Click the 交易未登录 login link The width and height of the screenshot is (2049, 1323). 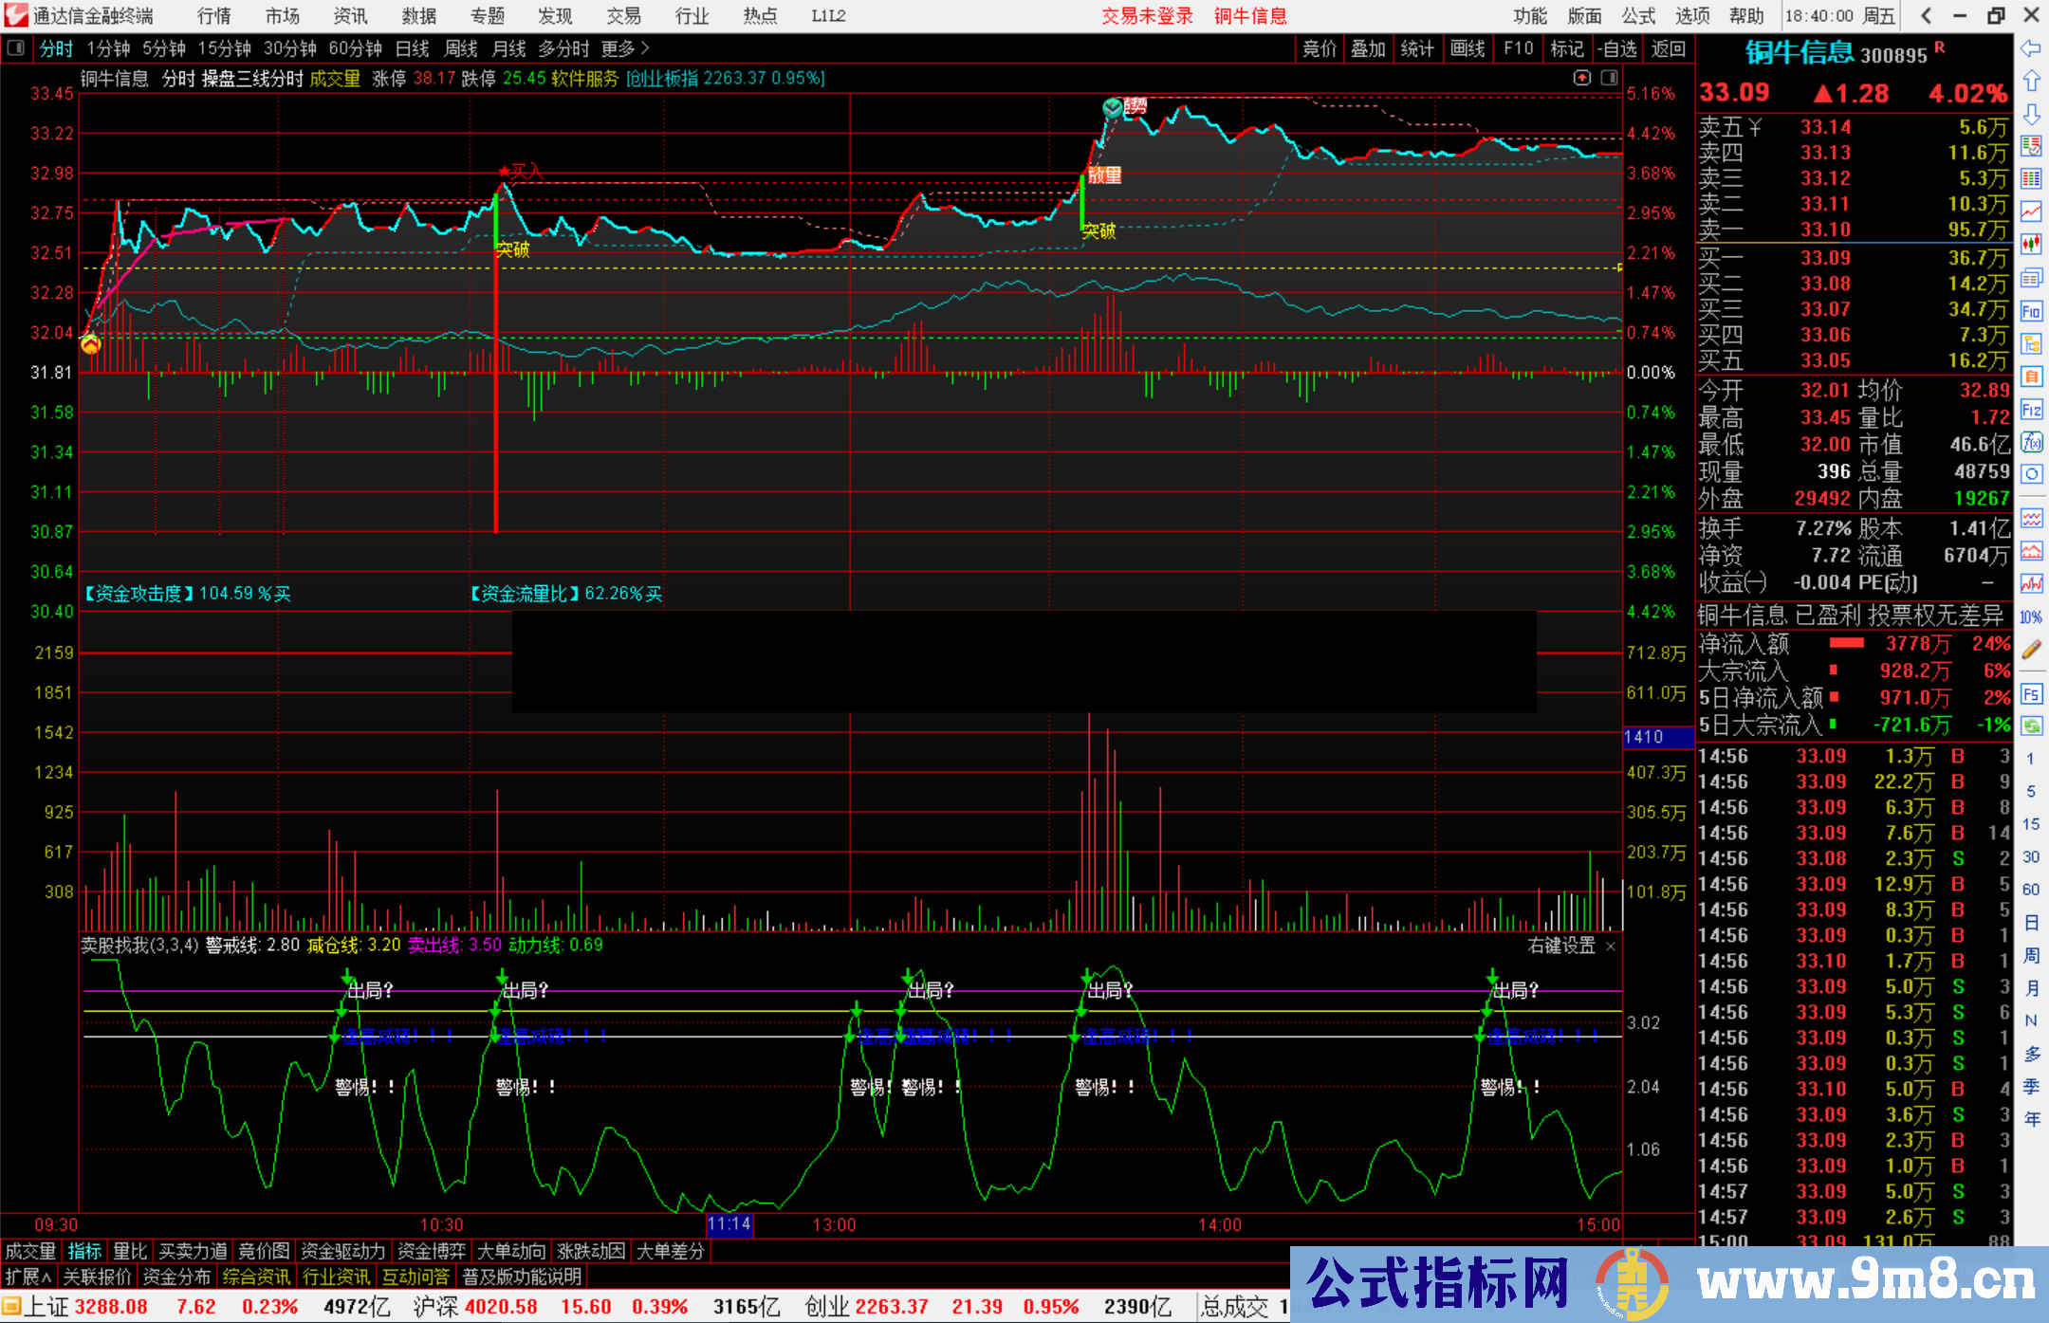click(x=1147, y=16)
